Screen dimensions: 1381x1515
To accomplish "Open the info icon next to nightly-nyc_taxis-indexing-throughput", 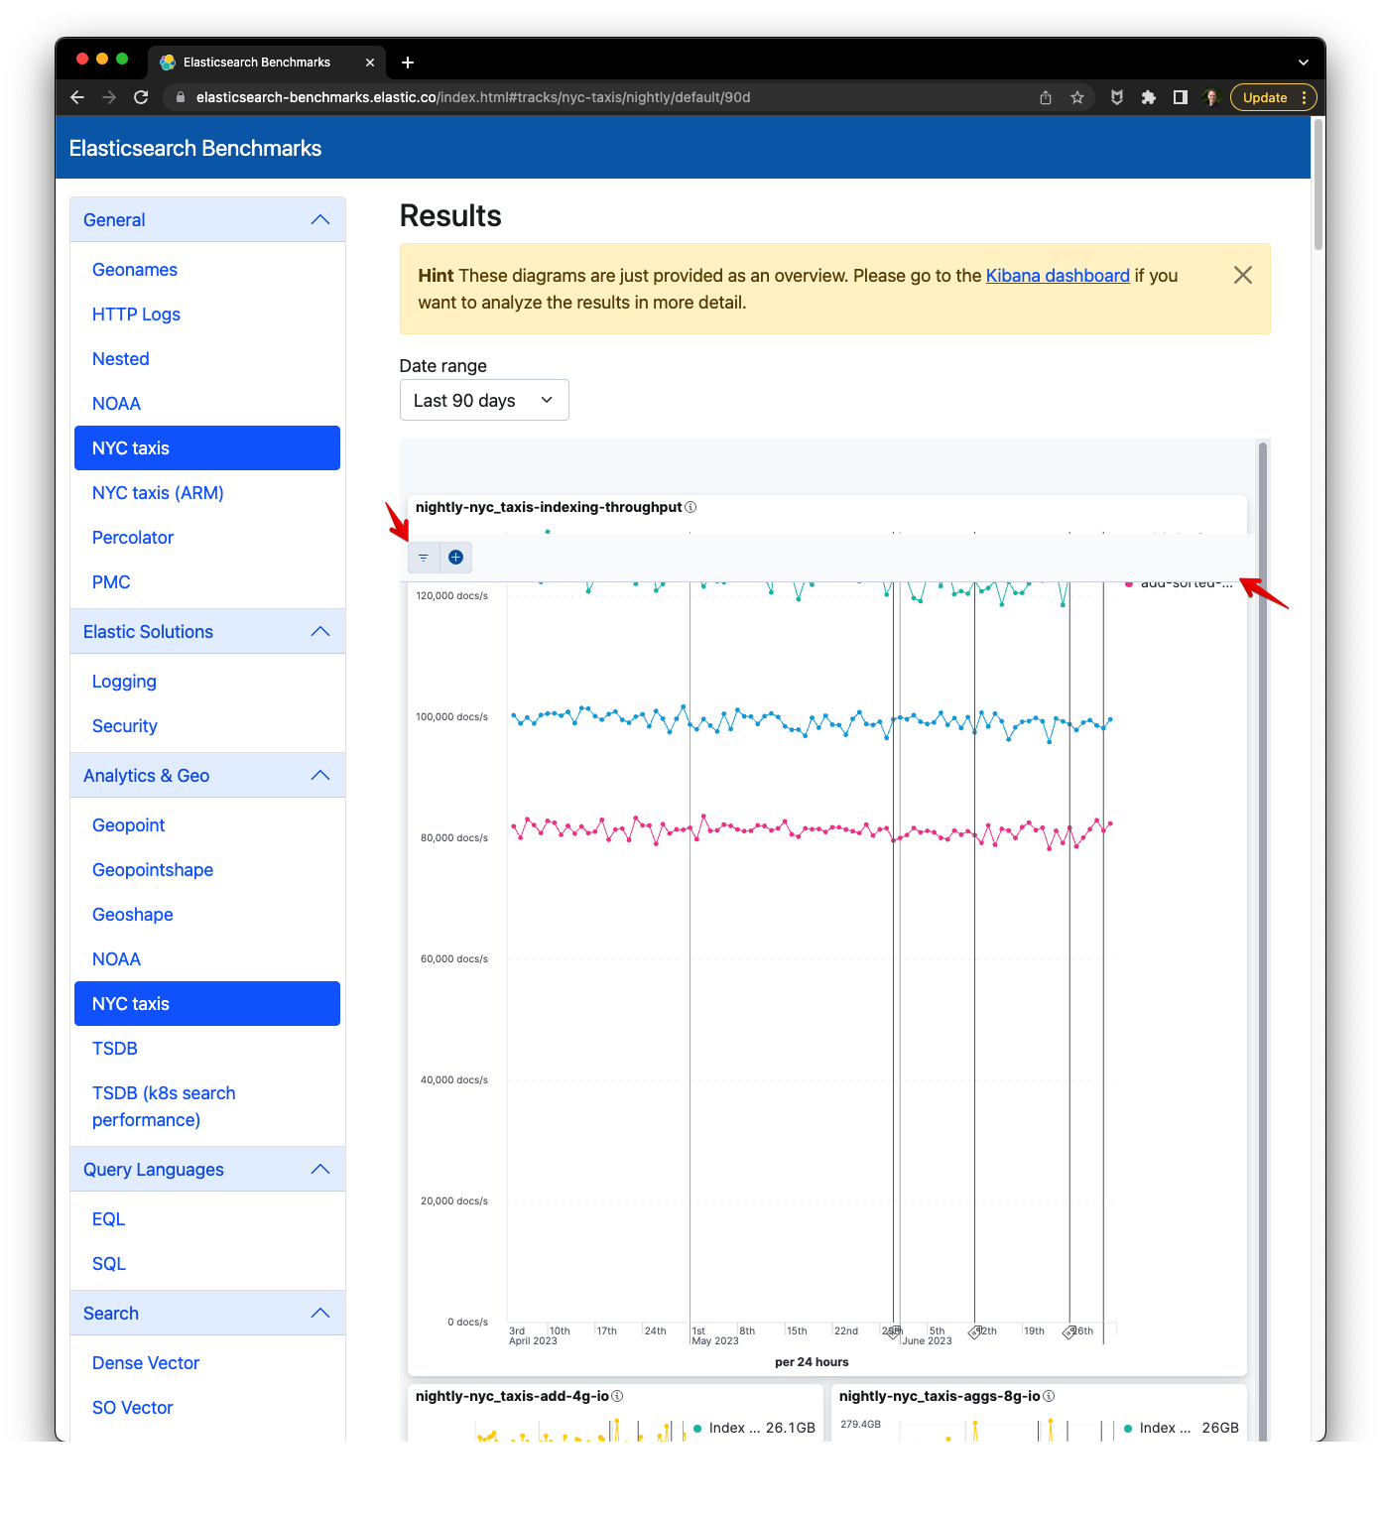I will [x=690, y=507].
